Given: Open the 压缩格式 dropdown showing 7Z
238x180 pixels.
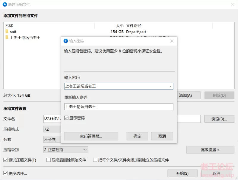Looking at the screenshot, I should 52,129.
